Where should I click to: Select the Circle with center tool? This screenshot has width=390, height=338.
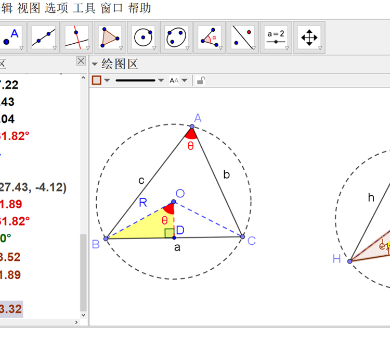(142, 37)
